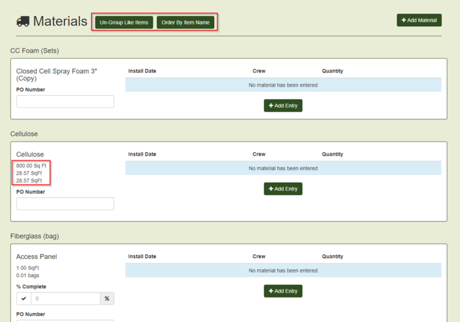Focus PO Number field for Closed Cell Spray Foam
Screen dimensions: 460x322
pyautogui.click(x=65, y=101)
